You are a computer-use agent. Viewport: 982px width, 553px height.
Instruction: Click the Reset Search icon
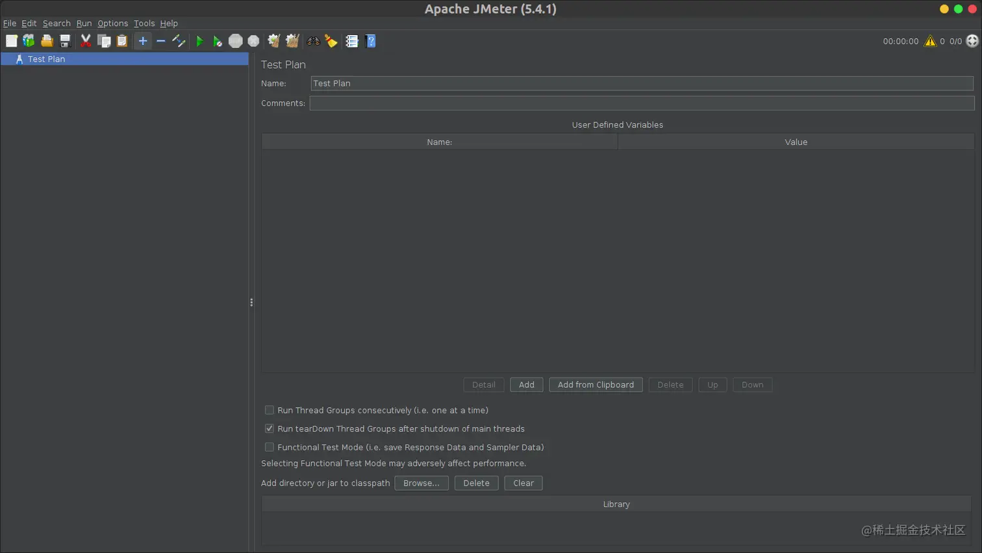pos(331,41)
